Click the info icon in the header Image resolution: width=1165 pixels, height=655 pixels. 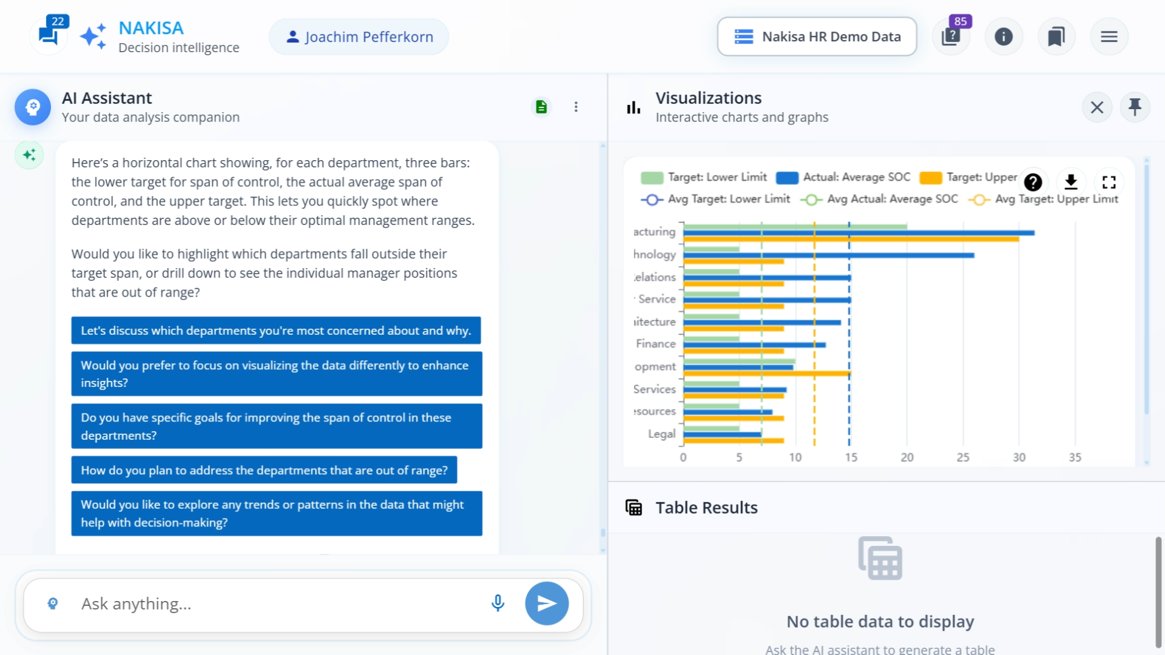point(1004,36)
